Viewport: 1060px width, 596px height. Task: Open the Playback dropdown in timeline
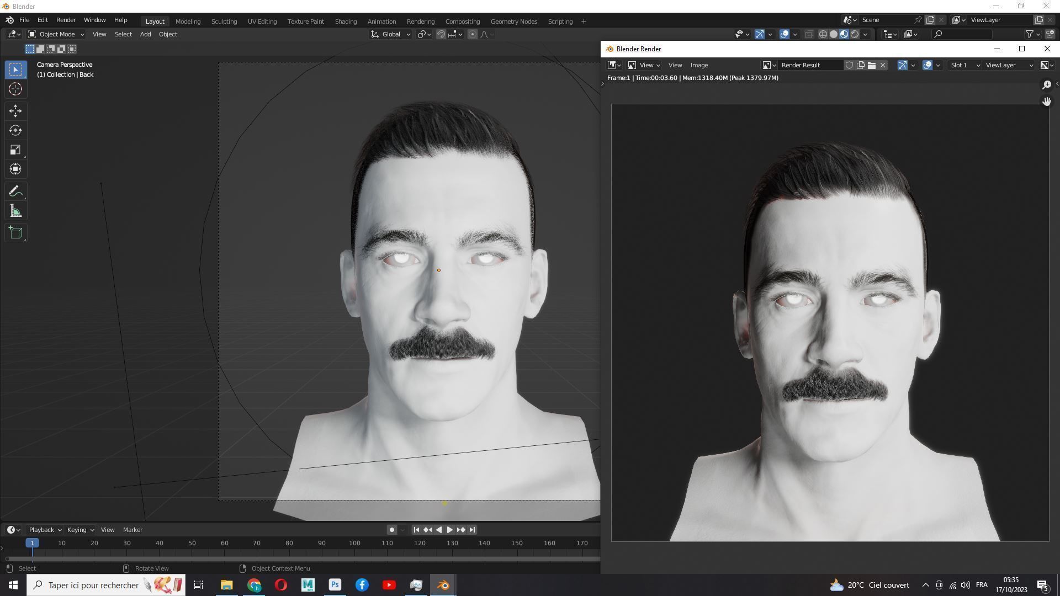tap(45, 530)
